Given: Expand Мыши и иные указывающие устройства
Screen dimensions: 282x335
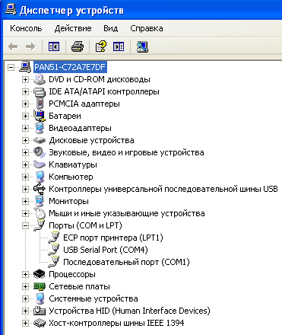Looking at the screenshot, I should coord(25,214).
